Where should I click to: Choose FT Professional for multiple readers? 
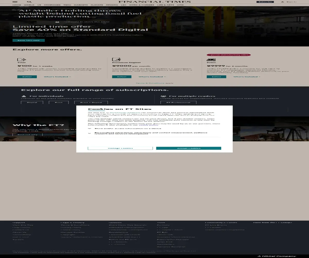point(178,102)
